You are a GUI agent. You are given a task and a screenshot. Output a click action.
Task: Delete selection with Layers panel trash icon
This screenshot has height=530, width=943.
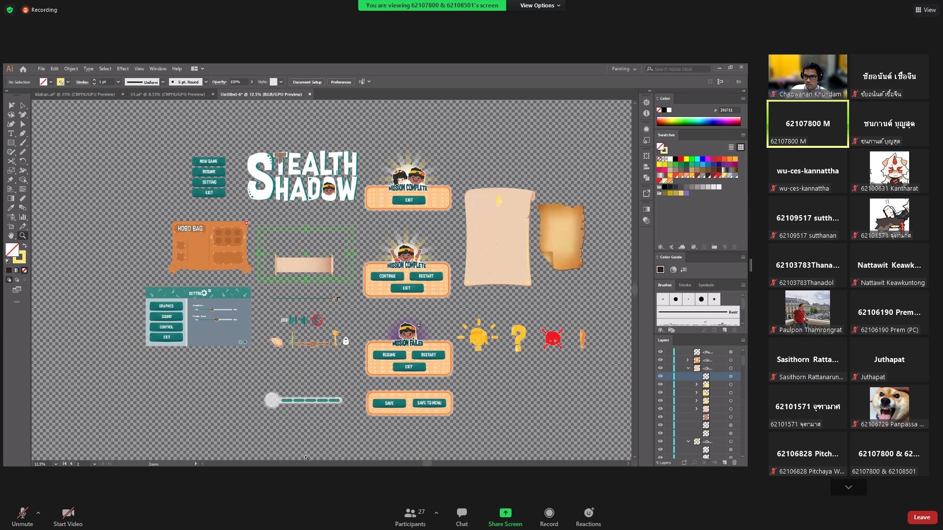tap(735, 463)
